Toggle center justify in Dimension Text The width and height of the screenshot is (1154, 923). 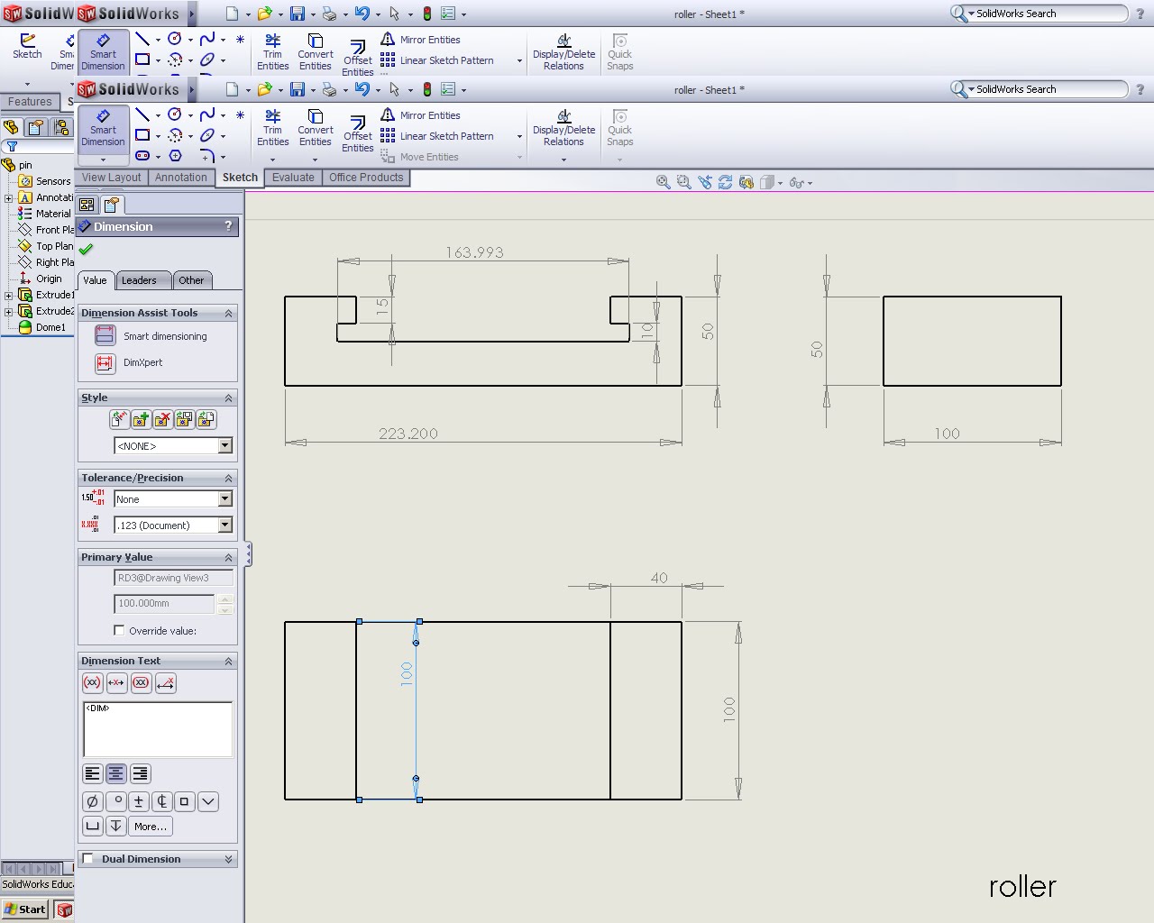115,772
